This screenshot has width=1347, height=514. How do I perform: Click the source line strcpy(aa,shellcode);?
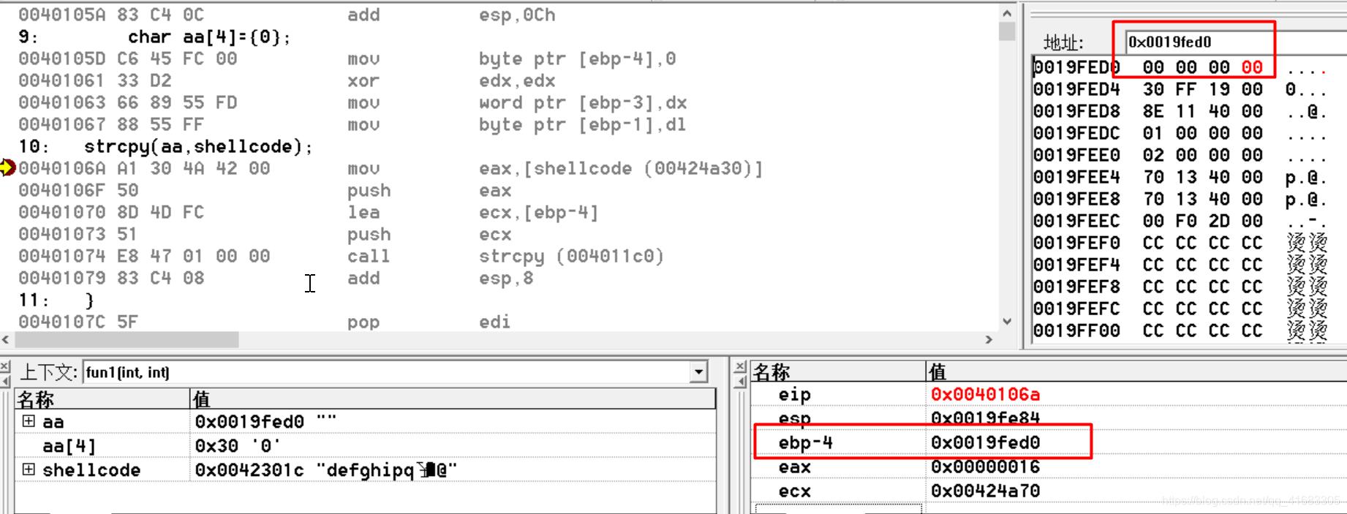pos(198,146)
